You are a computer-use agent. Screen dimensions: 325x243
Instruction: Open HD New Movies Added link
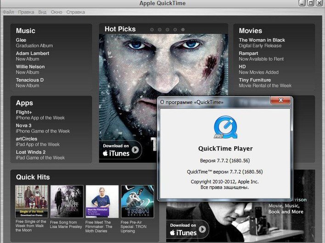click(x=259, y=70)
